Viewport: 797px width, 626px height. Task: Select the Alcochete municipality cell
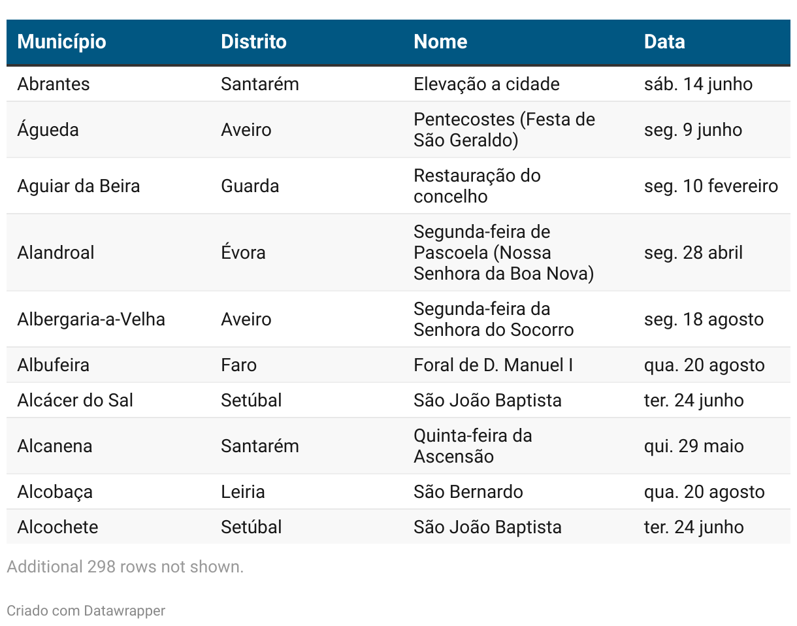57,527
